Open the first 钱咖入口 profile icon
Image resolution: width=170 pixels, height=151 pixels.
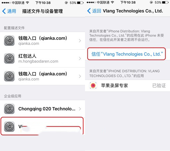point(9,41)
